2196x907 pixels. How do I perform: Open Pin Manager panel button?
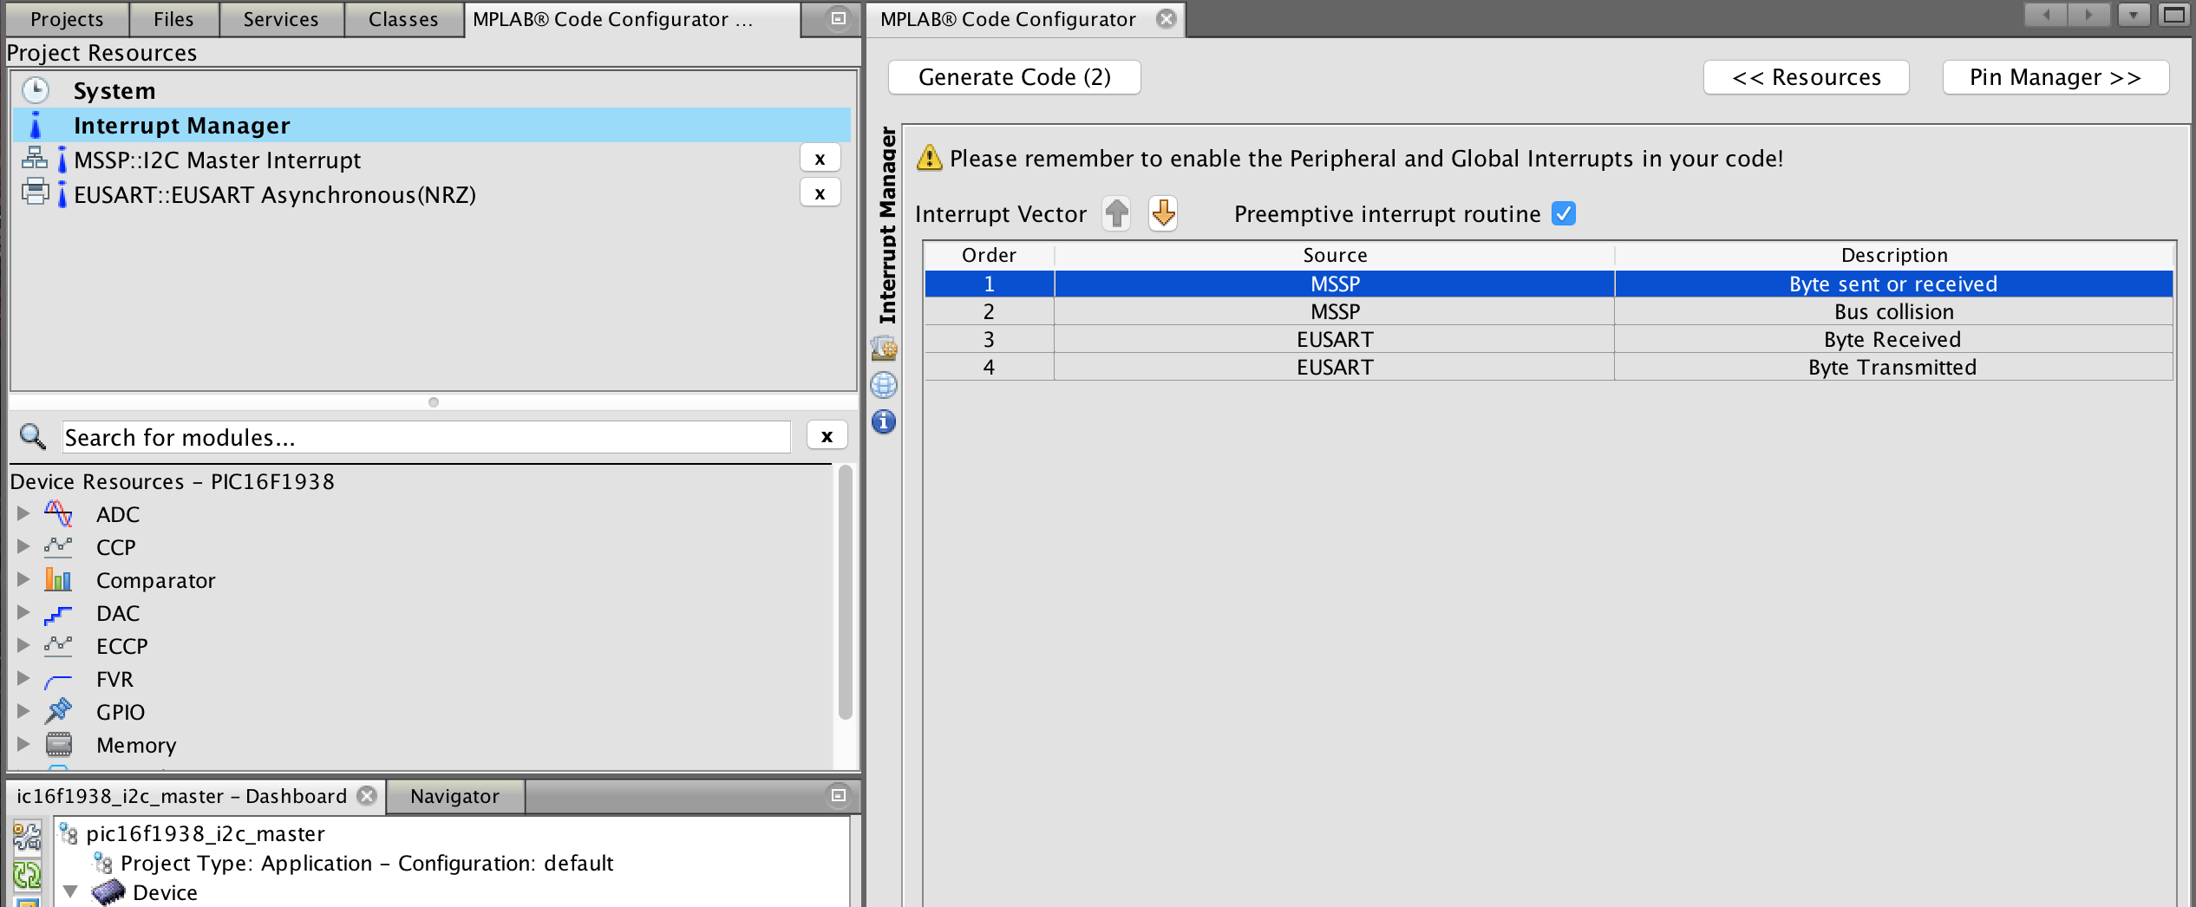pos(2055,77)
